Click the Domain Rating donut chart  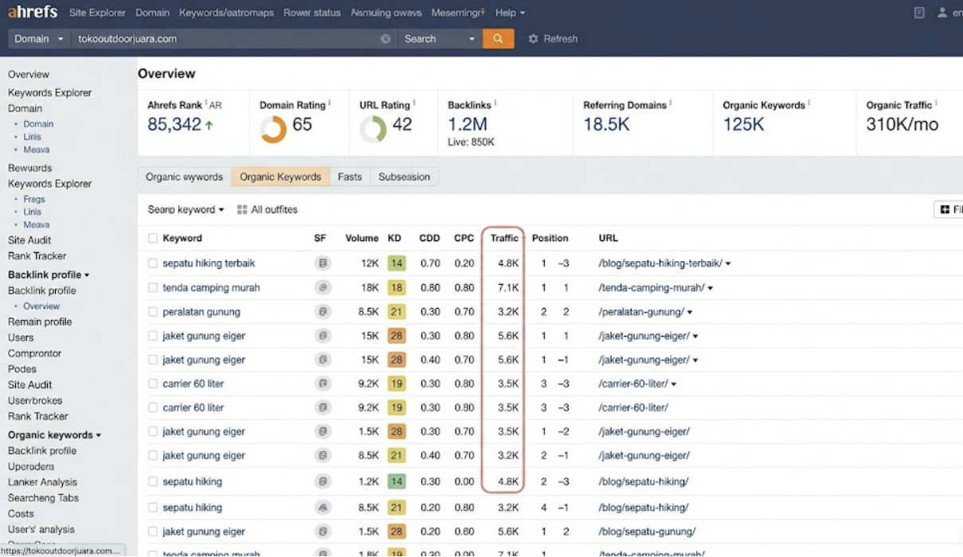(x=273, y=129)
